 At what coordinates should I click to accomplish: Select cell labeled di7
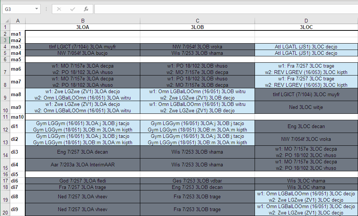point(18,187)
